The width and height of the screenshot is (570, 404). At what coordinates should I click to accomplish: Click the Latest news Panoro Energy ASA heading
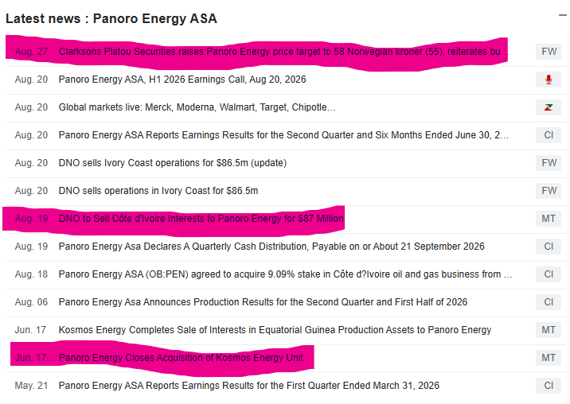[x=111, y=18]
